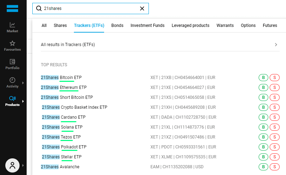Open Favourites star icon
The height and width of the screenshot is (175, 286).
point(12,43)
